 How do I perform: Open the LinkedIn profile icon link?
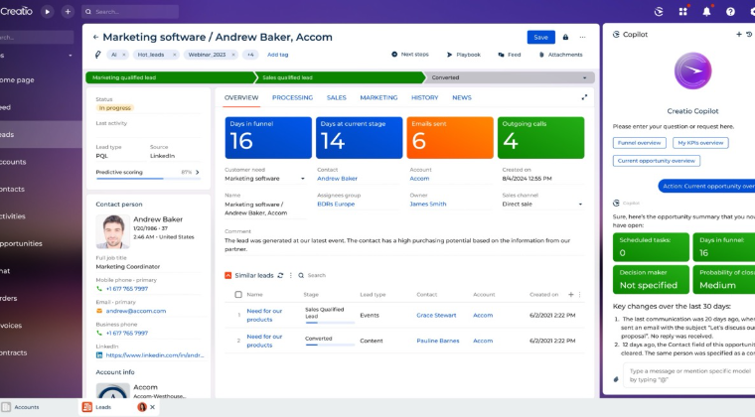pyautogui.click(x=99, y=355)
